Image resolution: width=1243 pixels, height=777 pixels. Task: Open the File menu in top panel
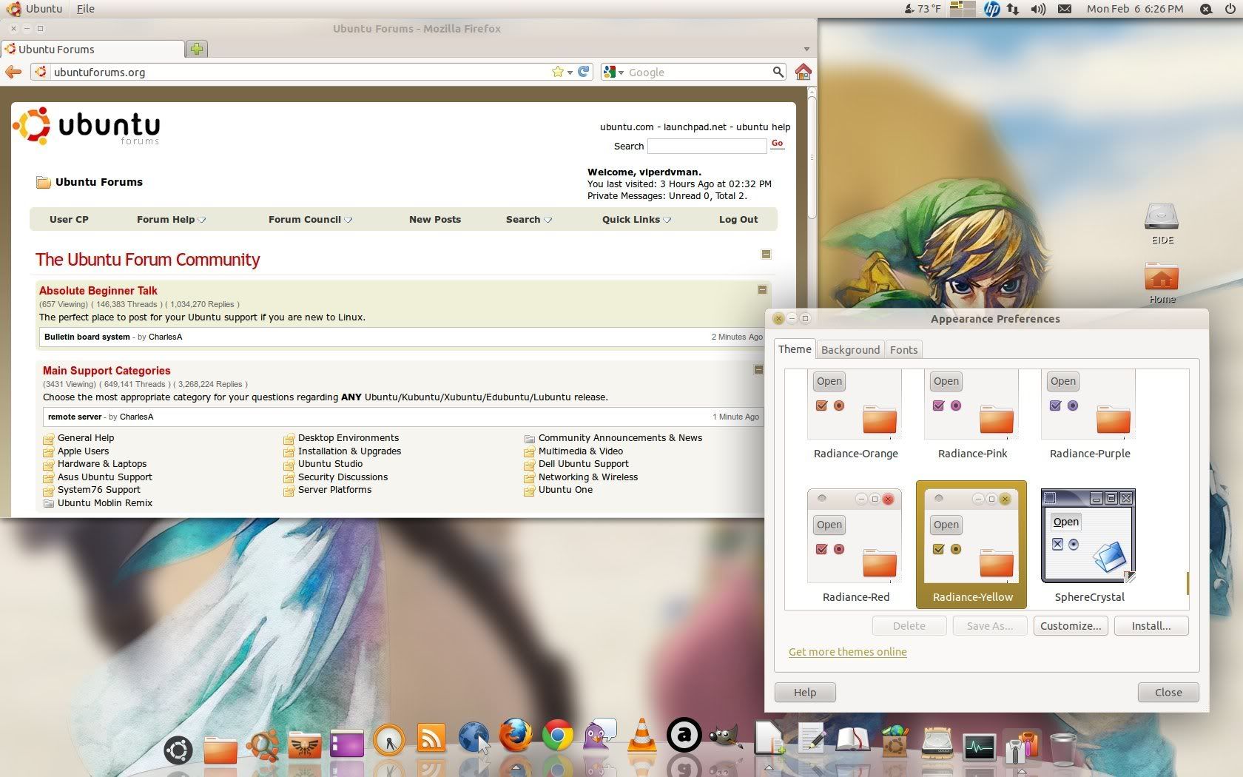click(x=86, y=9)
